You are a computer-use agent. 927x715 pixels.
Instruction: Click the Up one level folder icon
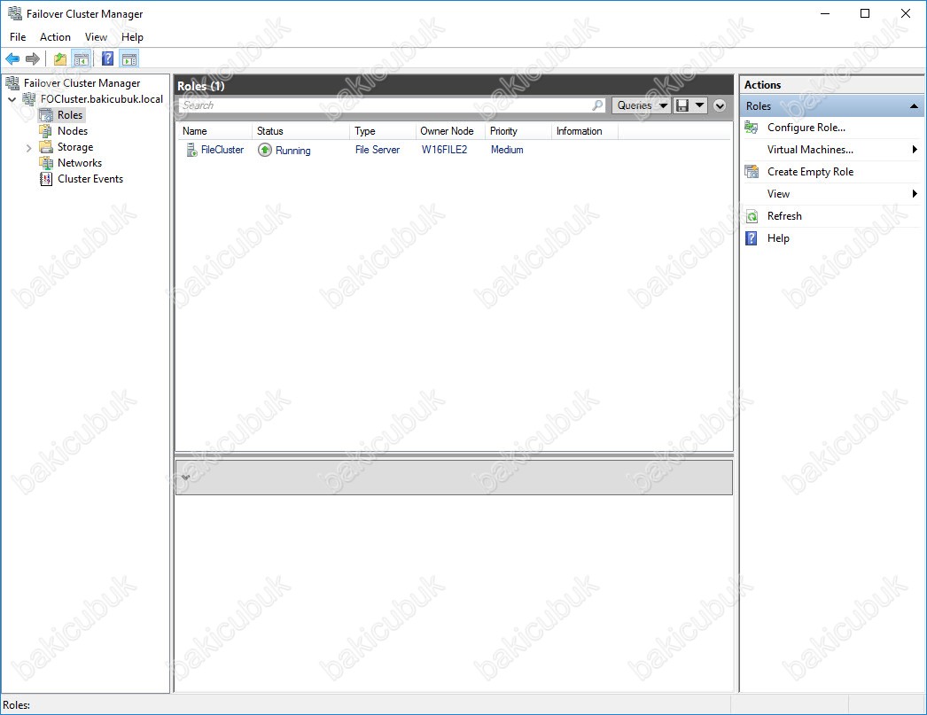pos(59,58)
